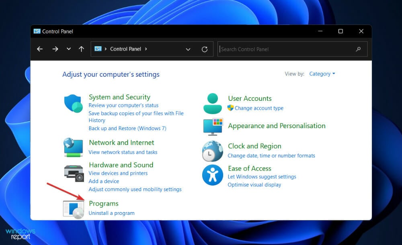Screen dimensions: 402x245
Task: Click the UAC shield beside Change account type
Action: [x=230, y=108]
